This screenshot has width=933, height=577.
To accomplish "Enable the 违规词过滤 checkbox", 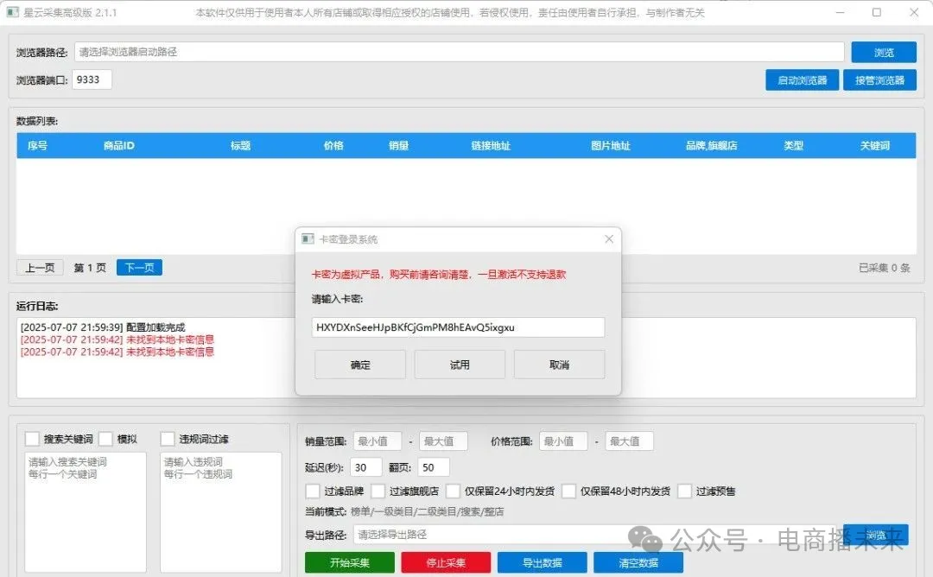I will tap(168, 439).
